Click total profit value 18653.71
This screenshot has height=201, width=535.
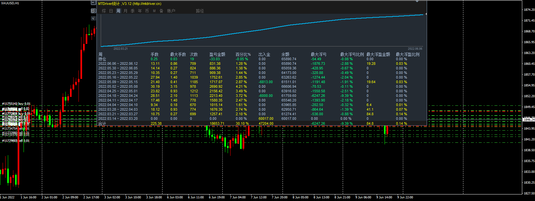[217, 123]
